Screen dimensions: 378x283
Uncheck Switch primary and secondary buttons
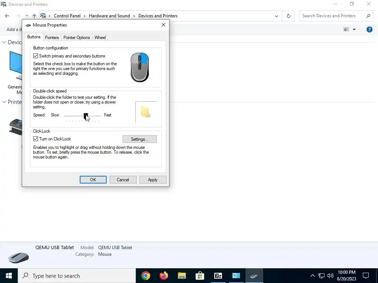(36, 56)
